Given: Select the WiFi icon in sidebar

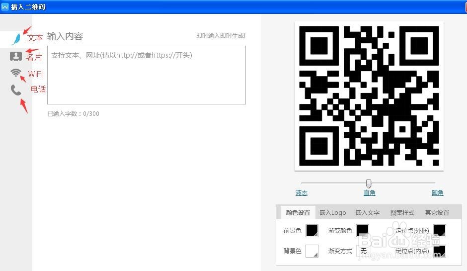Looking at the screenshot, I should click(x=16, y=73).
